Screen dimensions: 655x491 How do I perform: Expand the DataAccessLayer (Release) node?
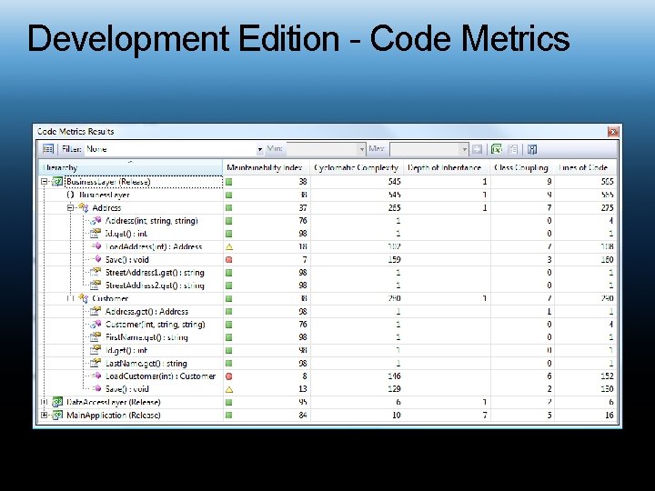pos(44,402)
